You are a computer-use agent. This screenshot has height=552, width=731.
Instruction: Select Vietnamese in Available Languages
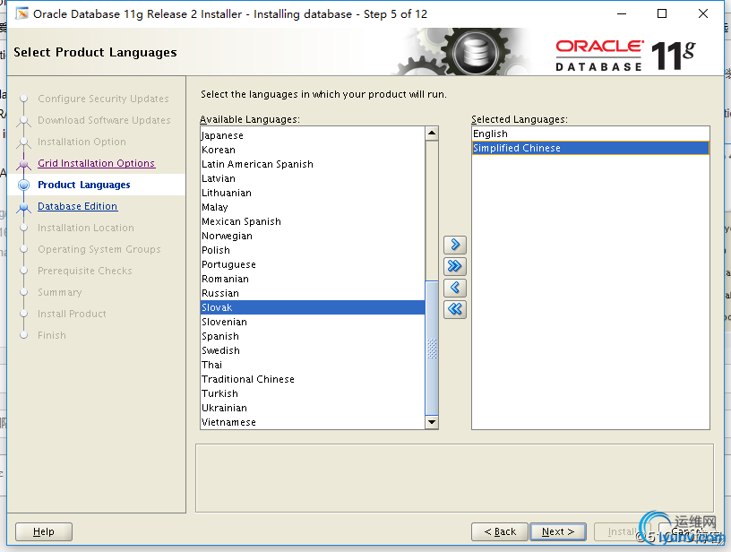click(x=313, y=422)
